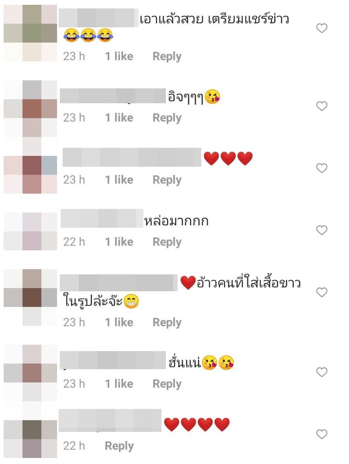The width and height of the screenshot is (349, 464).
Task: Tap heart icon on อิจๆๆๆ comment
Action: pos(322,106)
